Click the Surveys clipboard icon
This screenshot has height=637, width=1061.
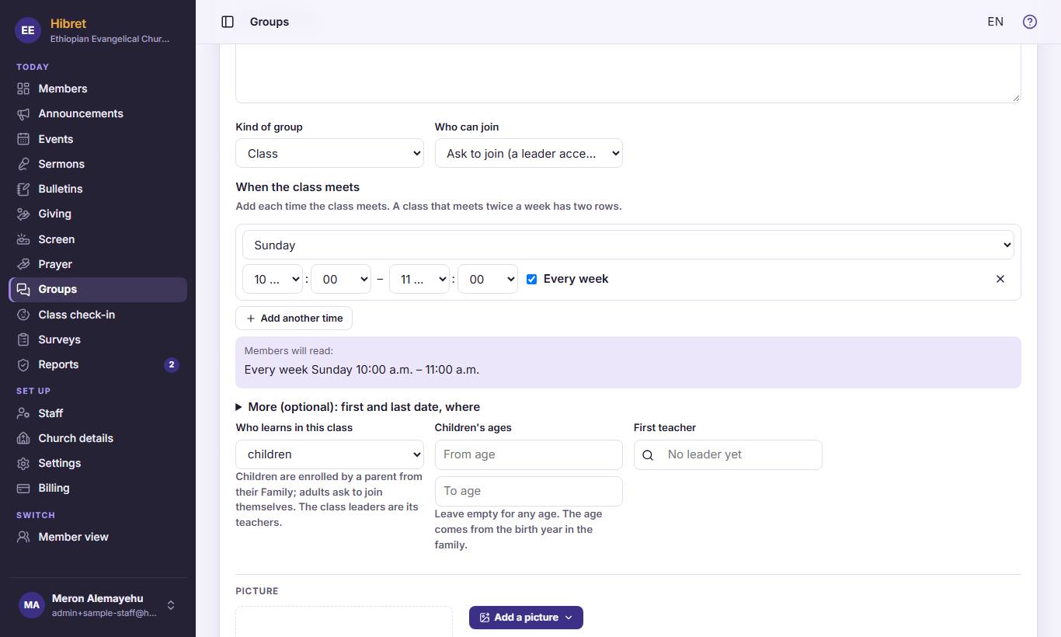23,339
